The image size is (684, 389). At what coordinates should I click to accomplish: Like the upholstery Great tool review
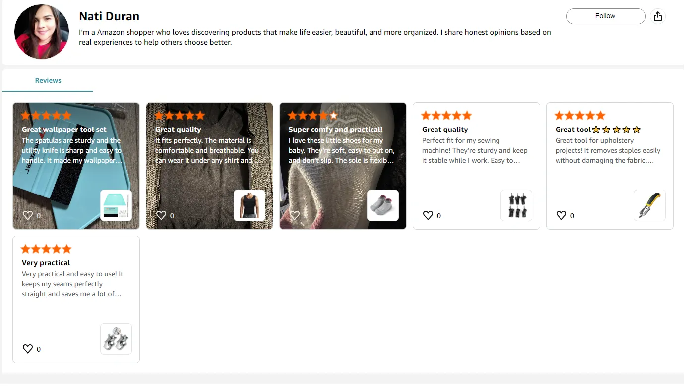561,215
